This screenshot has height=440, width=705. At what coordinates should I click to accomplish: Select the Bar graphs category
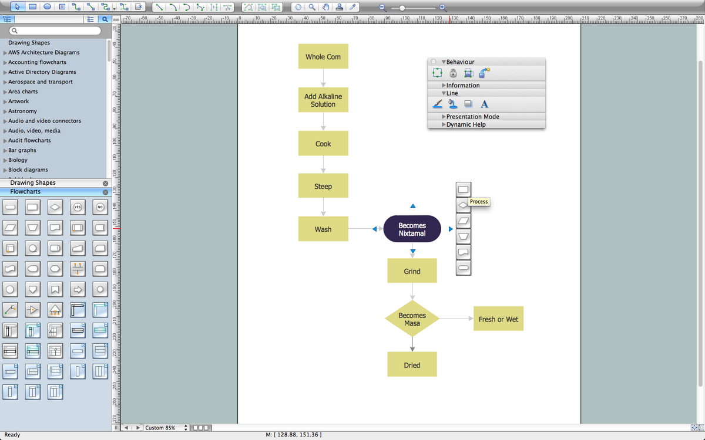point(22,150)
